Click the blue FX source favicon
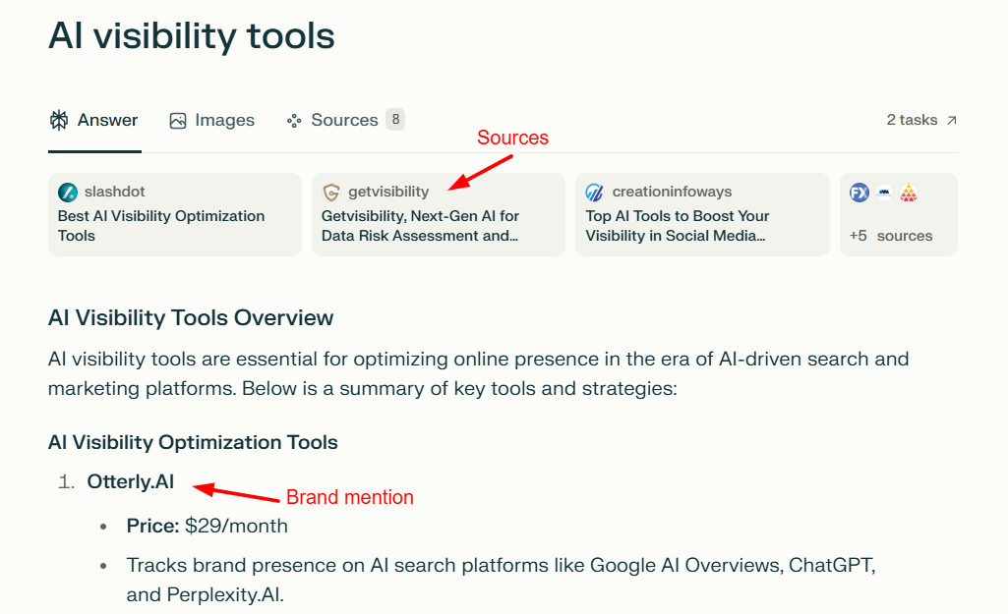The width and height of the screenshot is (1008, 614). coord(860,193)
